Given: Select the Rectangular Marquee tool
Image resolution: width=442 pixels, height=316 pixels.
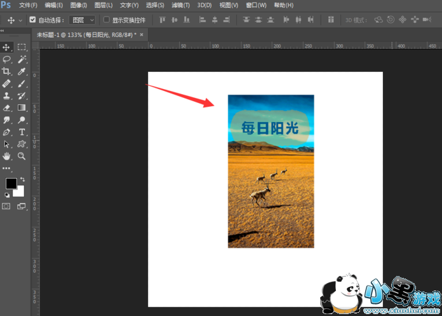Looking at the screenshot, I should tap(22, 47).
